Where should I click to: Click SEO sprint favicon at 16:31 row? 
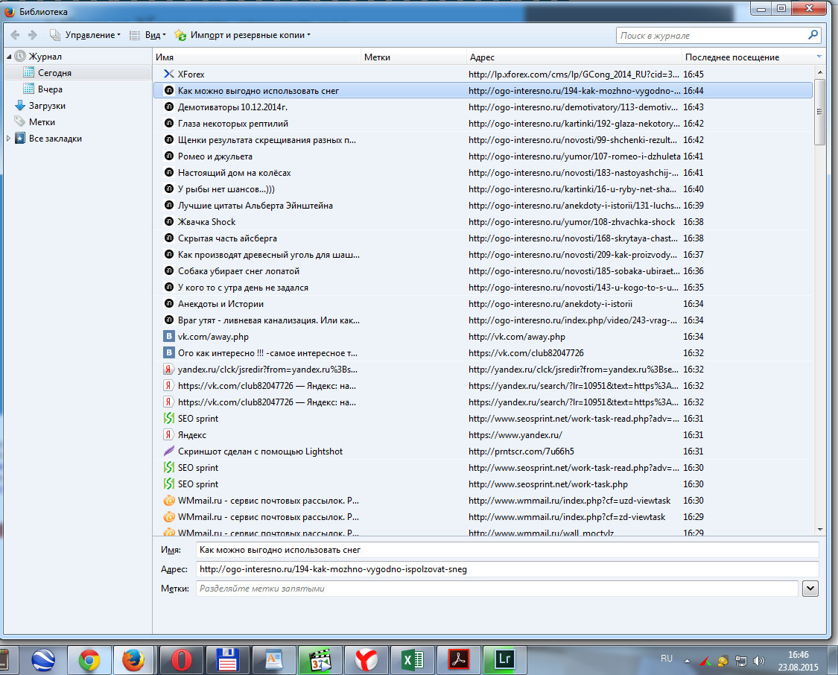point(169,419)
